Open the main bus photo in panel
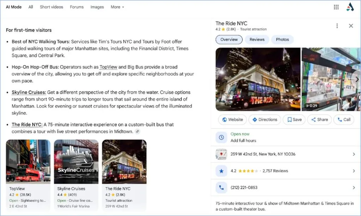Viewport: 361px width, 216px height. pos(258,79)
